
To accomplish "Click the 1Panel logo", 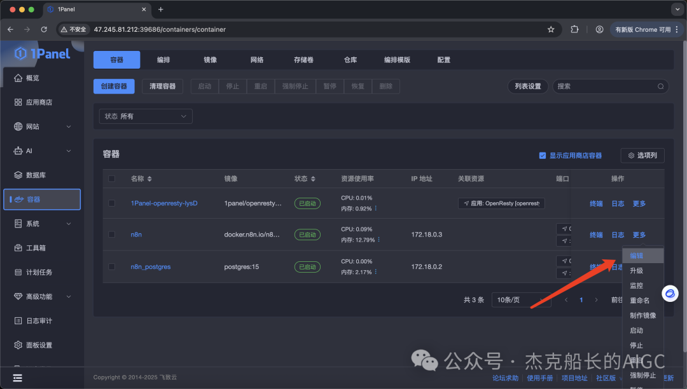I will point(42,54).
